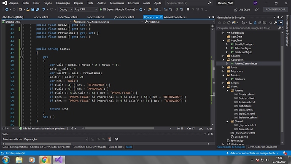Viewport: 291px width, 164px height.
Task: Open the Debug configuration dropdown
Action: tap(65, 9)
